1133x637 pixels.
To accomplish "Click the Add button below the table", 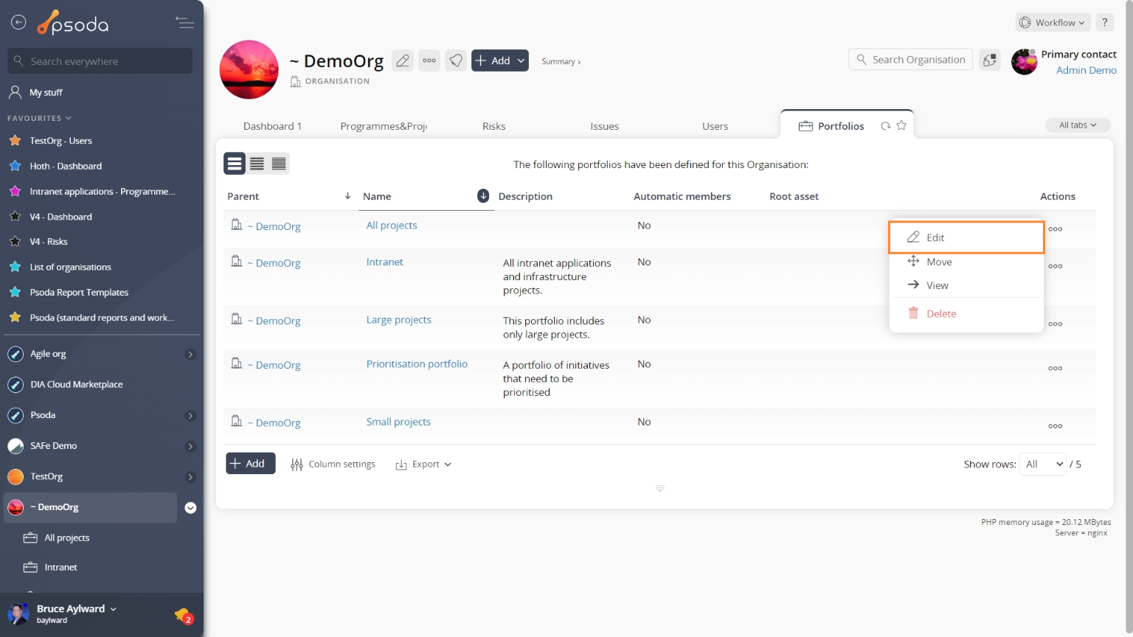I will point(250,463).
